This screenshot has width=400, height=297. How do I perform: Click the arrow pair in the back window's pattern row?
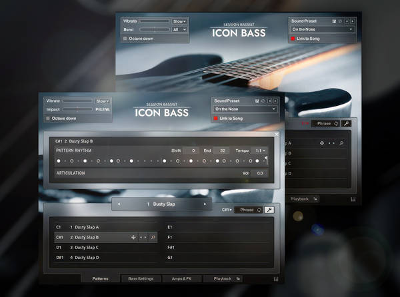pos(331,143)
